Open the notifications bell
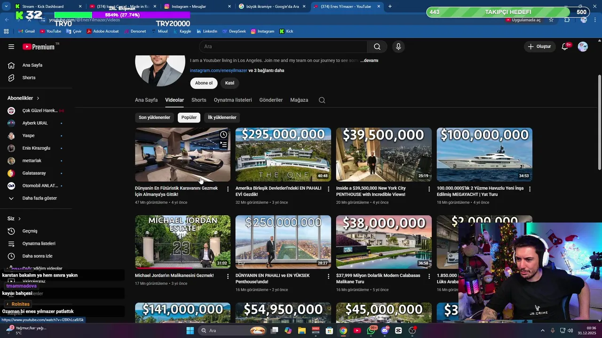This screenshot has height=338, width=602. point(565,46)
